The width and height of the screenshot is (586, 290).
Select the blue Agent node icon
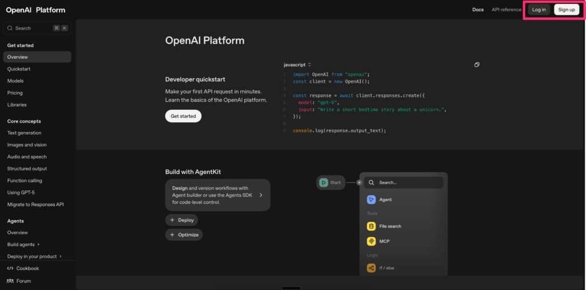[371, 200]
